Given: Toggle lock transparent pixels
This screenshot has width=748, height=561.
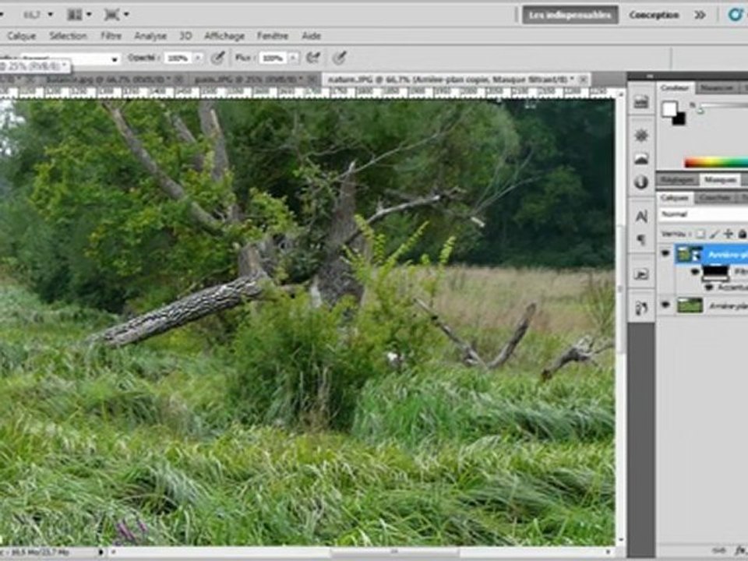Looking at the screenshot, I should (x=700, y=234).
